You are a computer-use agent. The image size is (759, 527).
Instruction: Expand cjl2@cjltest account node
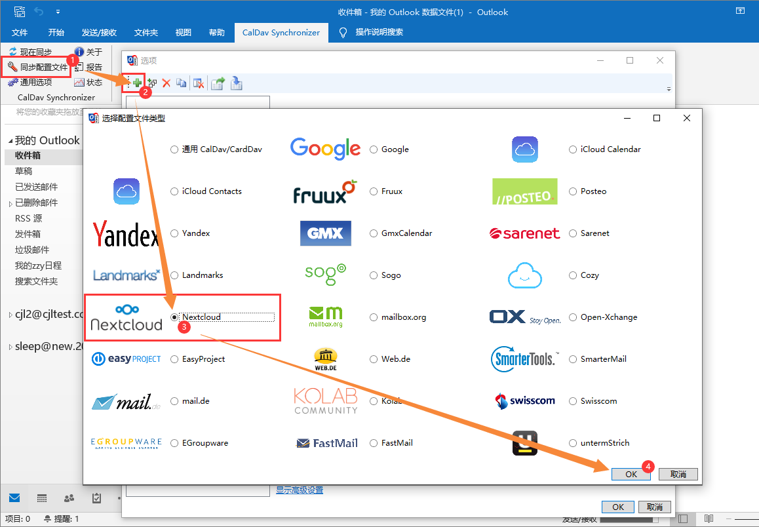pos(10,315)
